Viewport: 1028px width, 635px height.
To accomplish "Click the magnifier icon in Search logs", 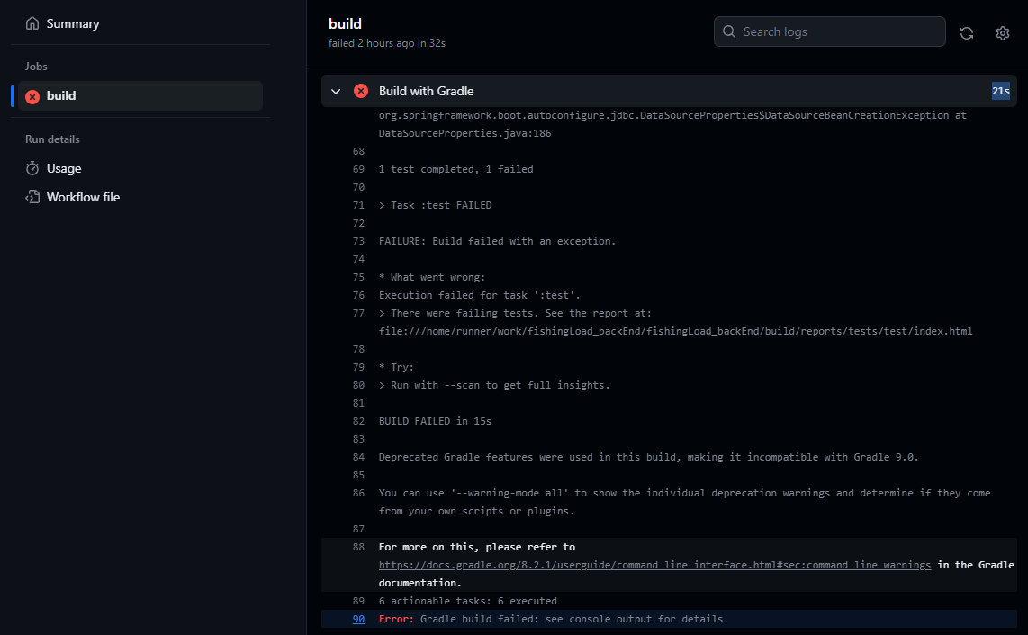I will pos(729,31).
